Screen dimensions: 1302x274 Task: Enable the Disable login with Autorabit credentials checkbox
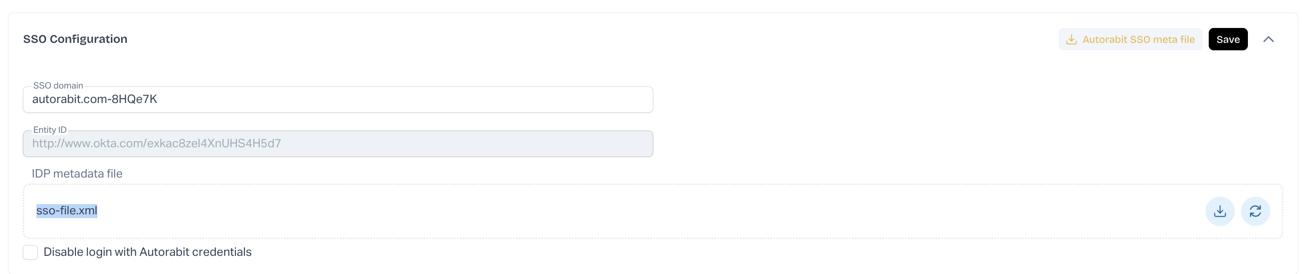coord(30,252)
